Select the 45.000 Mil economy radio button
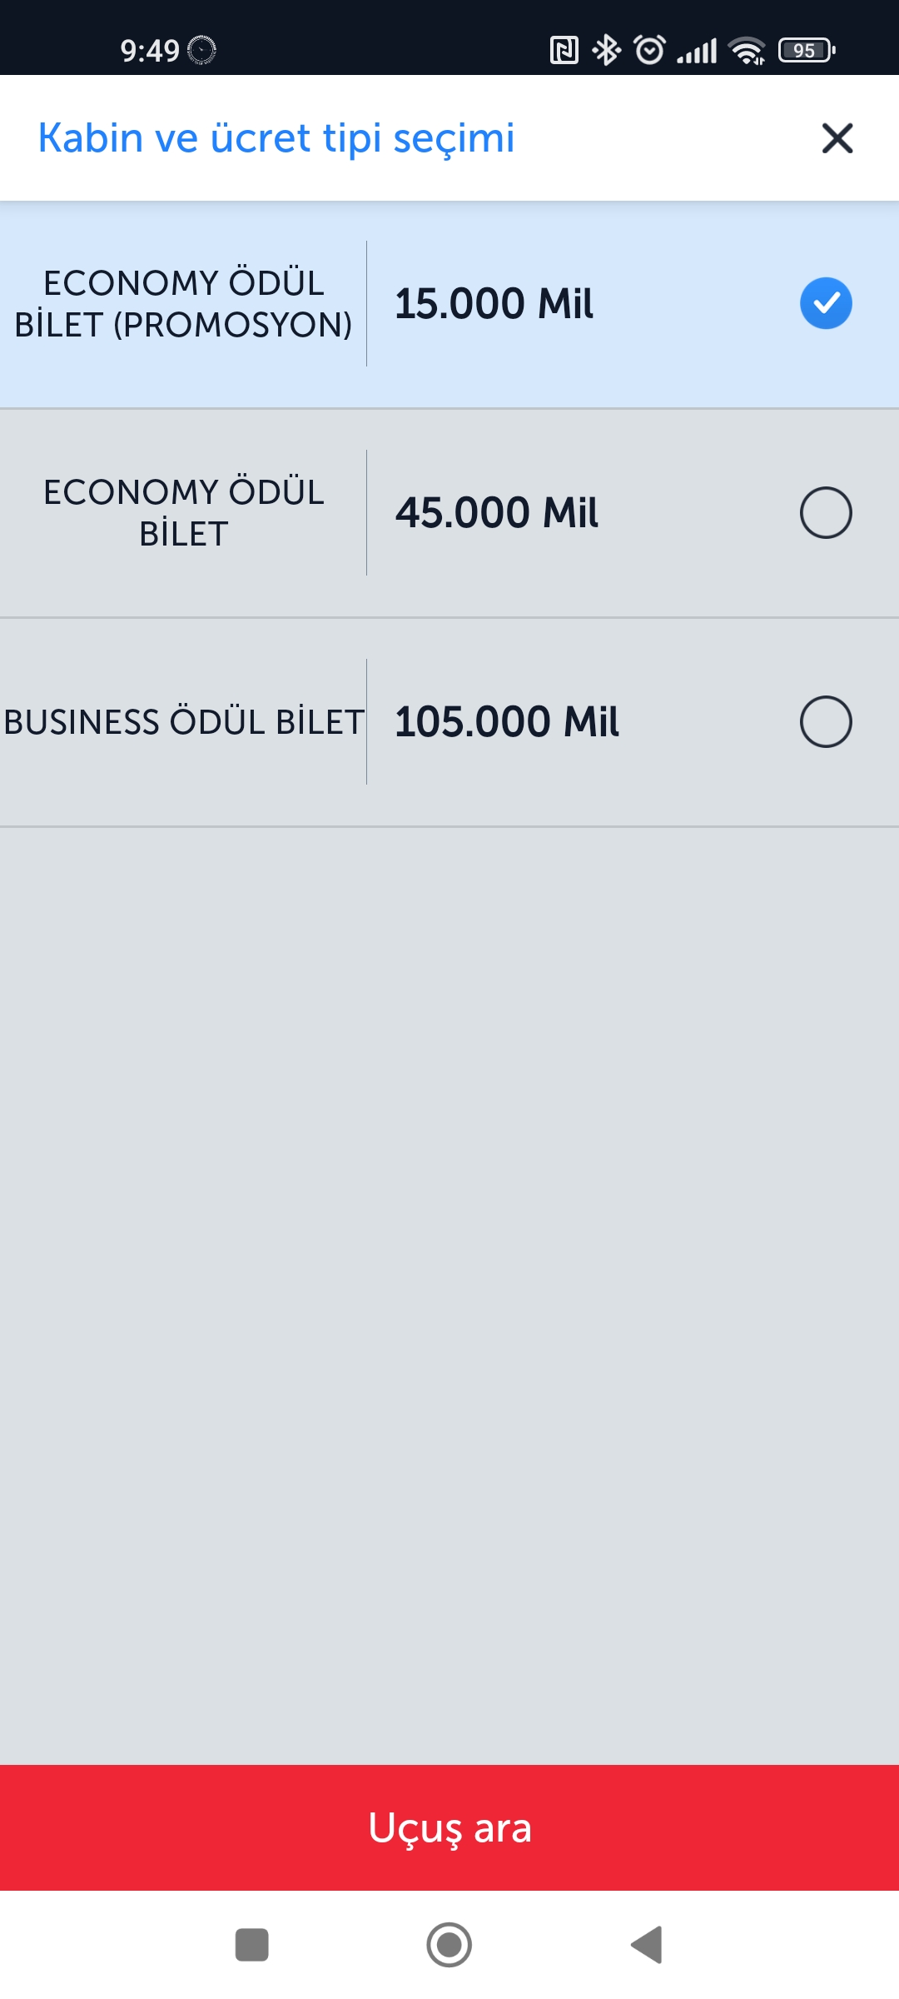 click(826, 512)
